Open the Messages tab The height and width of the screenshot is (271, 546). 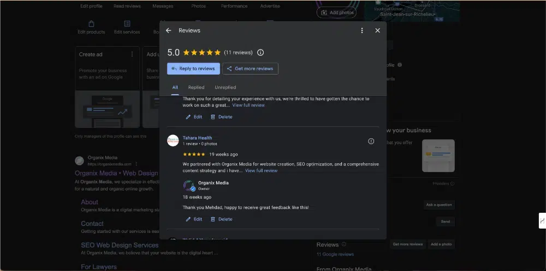163,6
